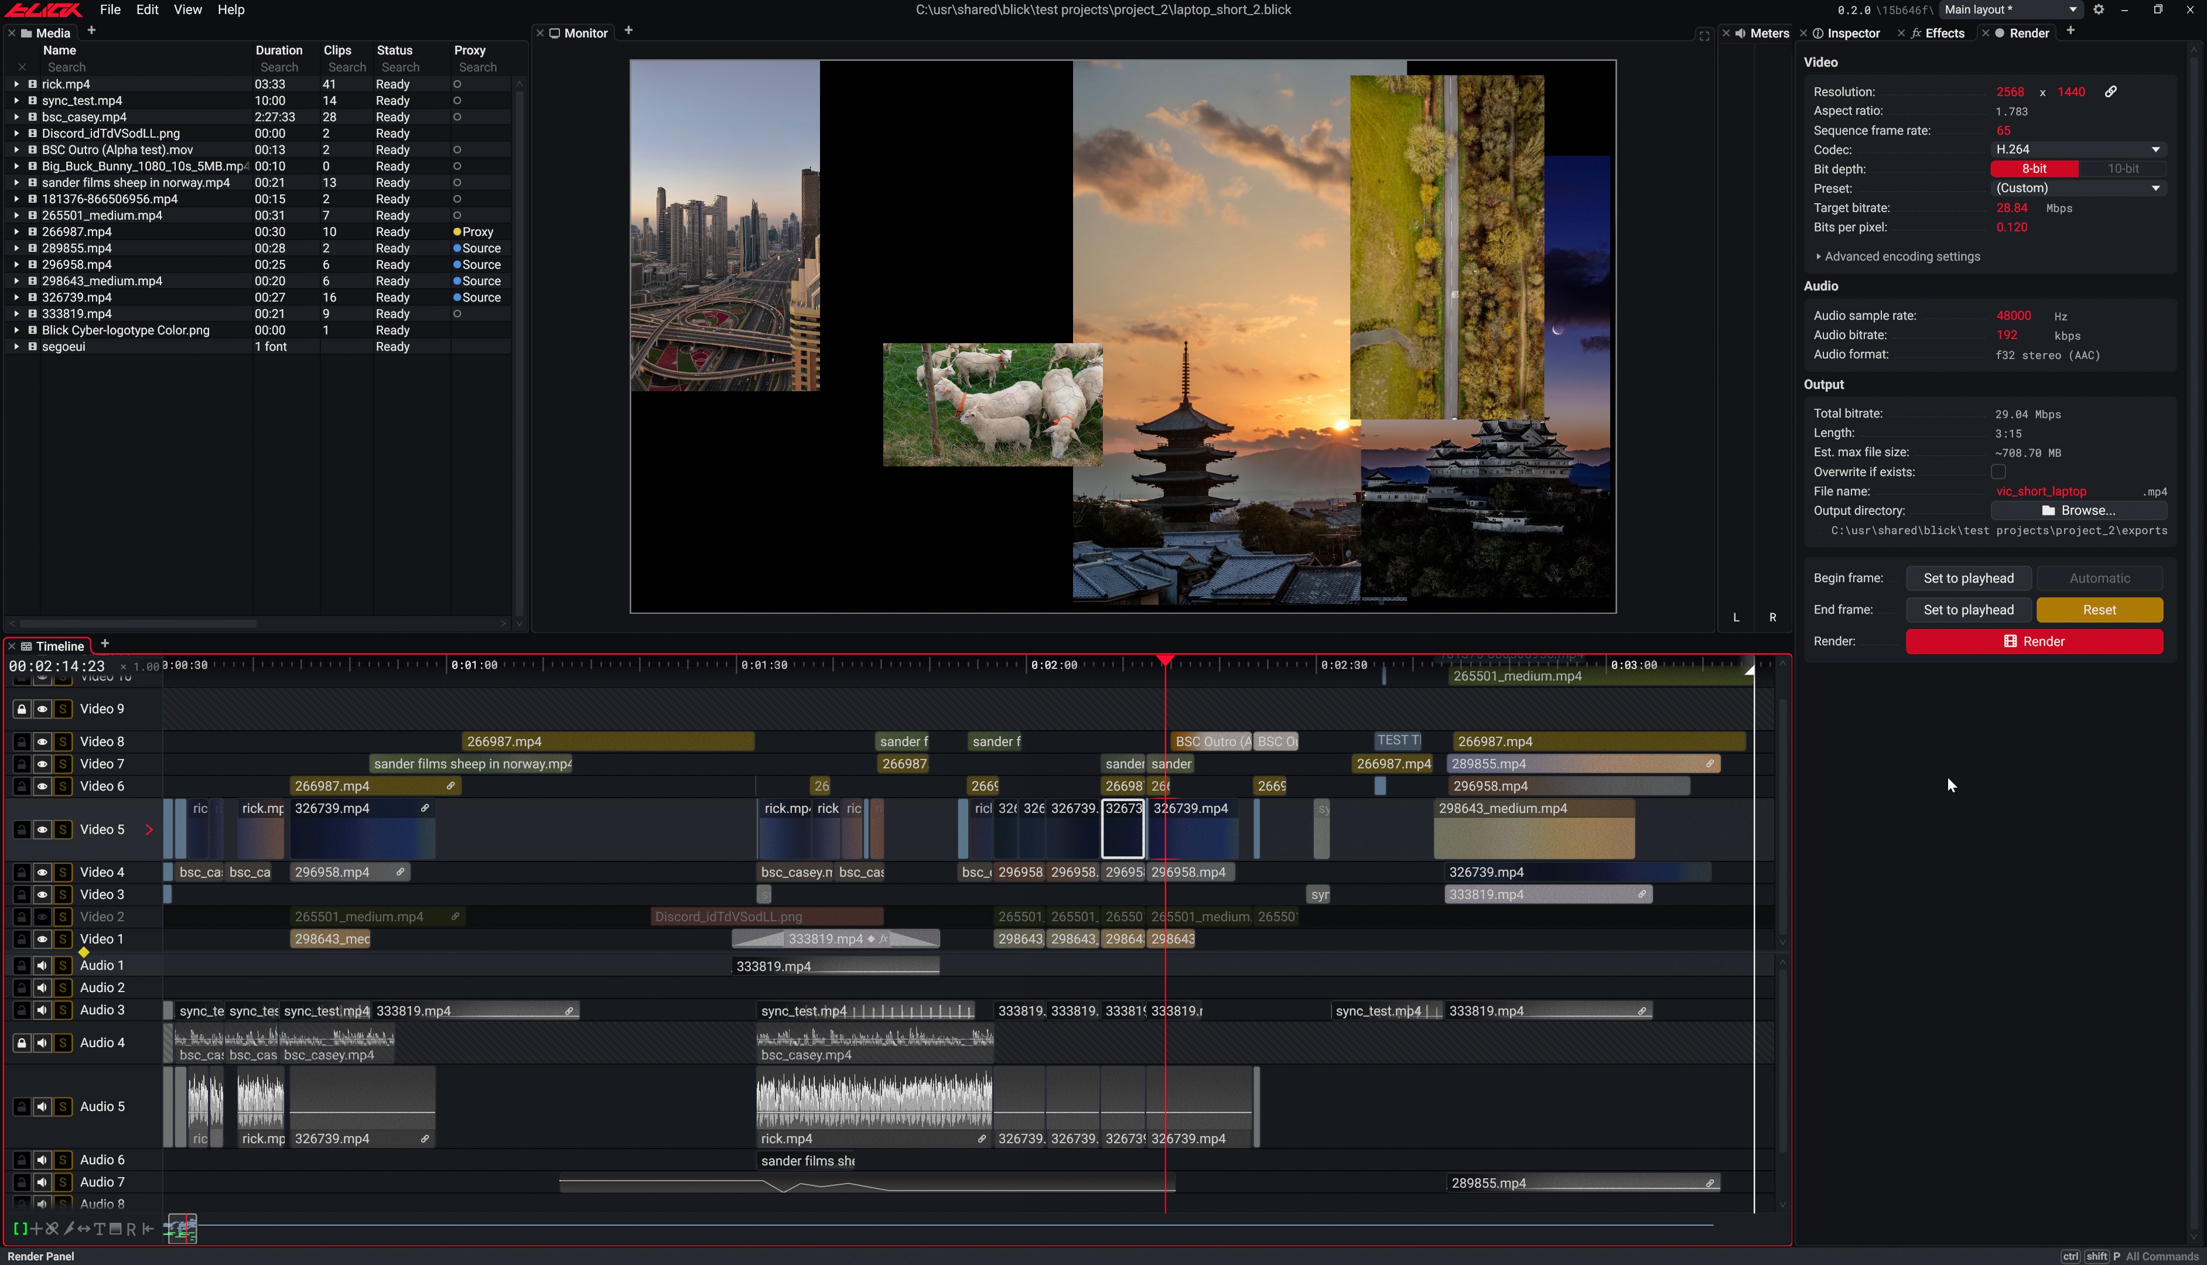Click the resolution aspect link icon
Screen dimensions: 2207x1265
click(2110, 91)
